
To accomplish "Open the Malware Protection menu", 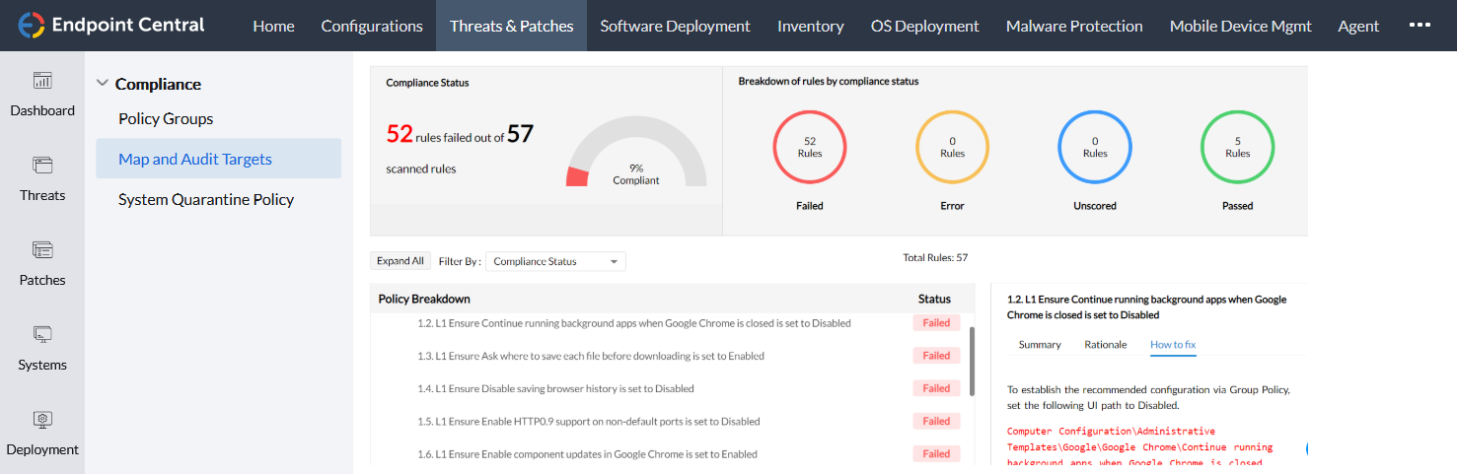I will (1074, 26).
